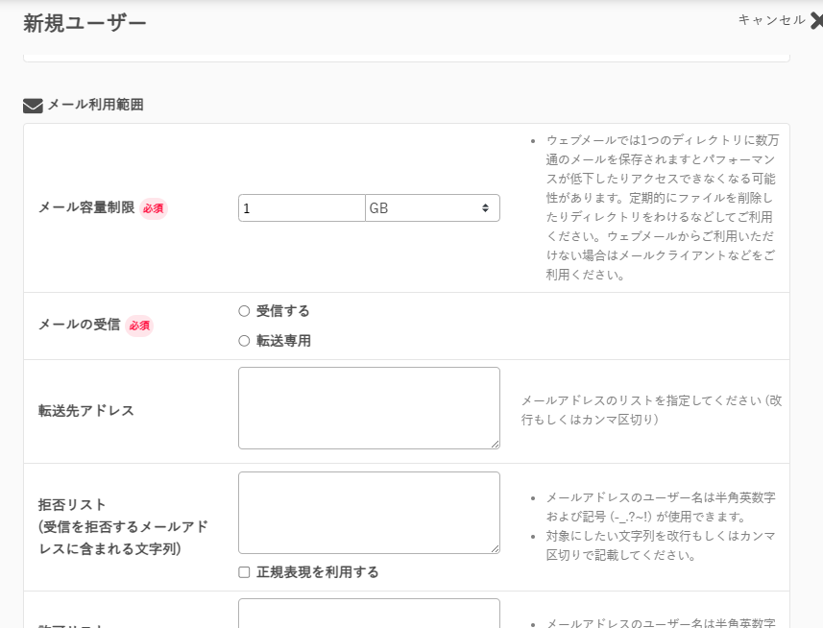Click the partially visible textarea at bottom
This screenshot has width=823, height=628.
(369, 614)
